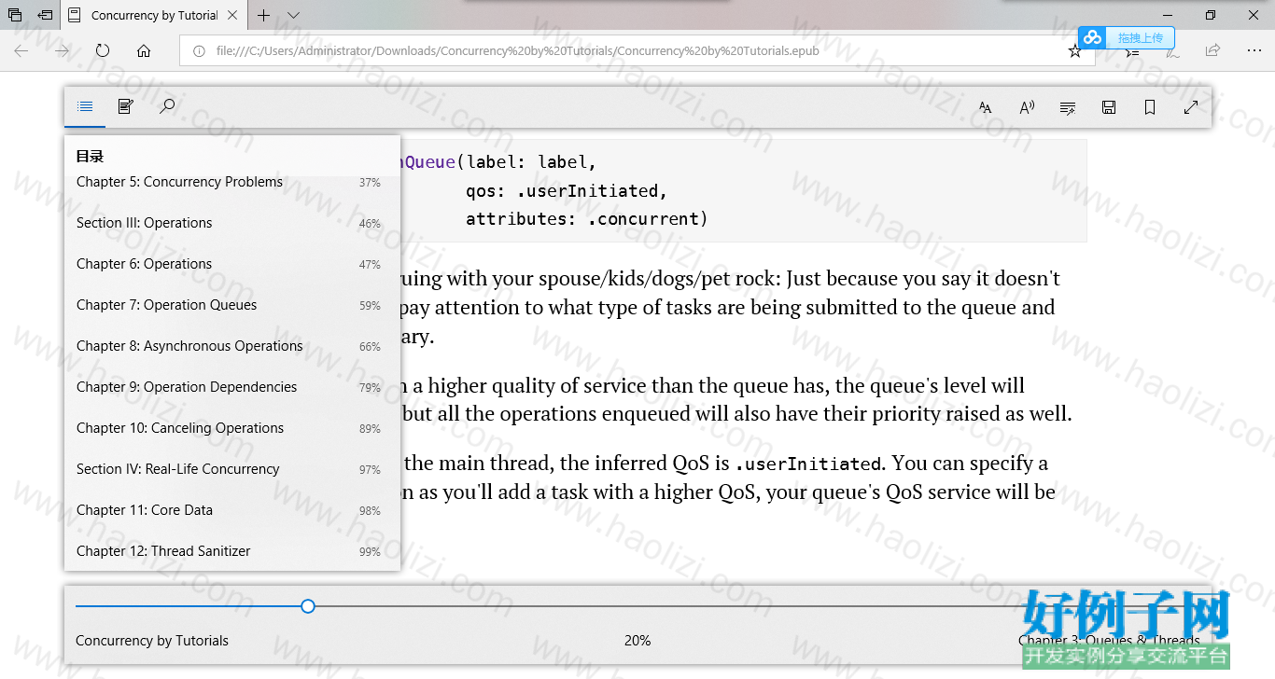Go to the Home page
Viewport: 1275px width, 679px height.
(144, 50)
